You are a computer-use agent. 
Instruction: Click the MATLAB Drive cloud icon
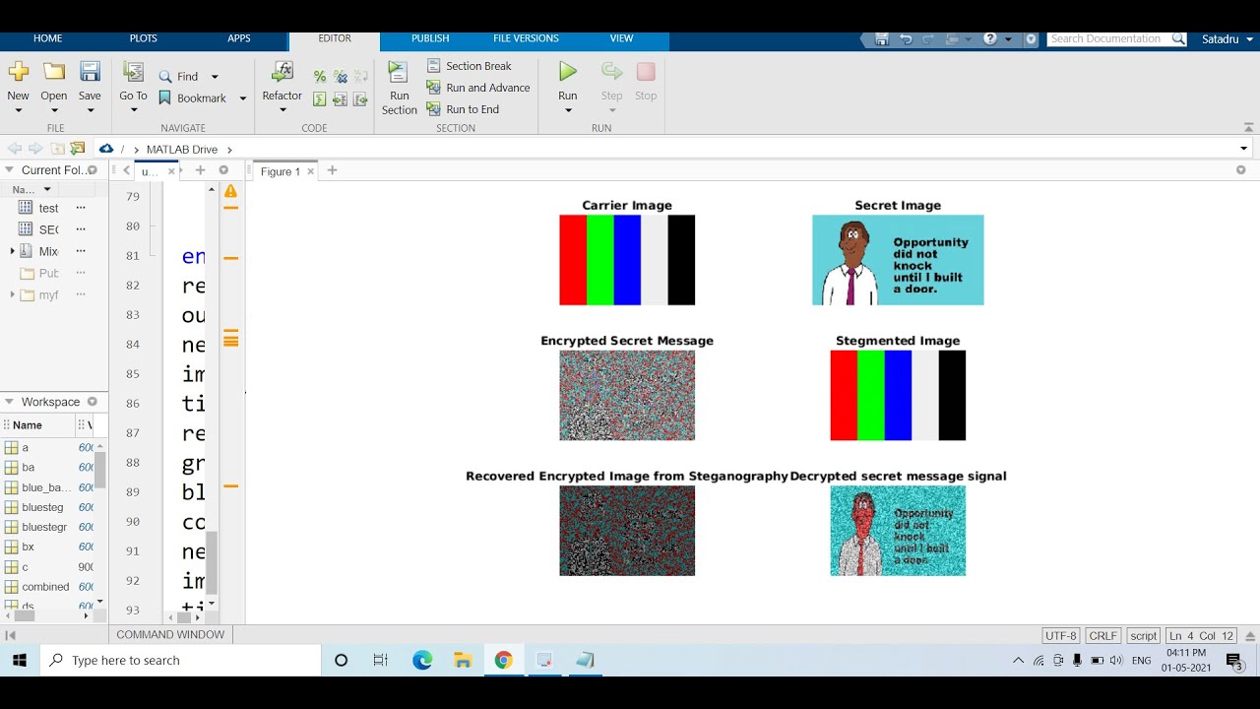tap(106, 149)
